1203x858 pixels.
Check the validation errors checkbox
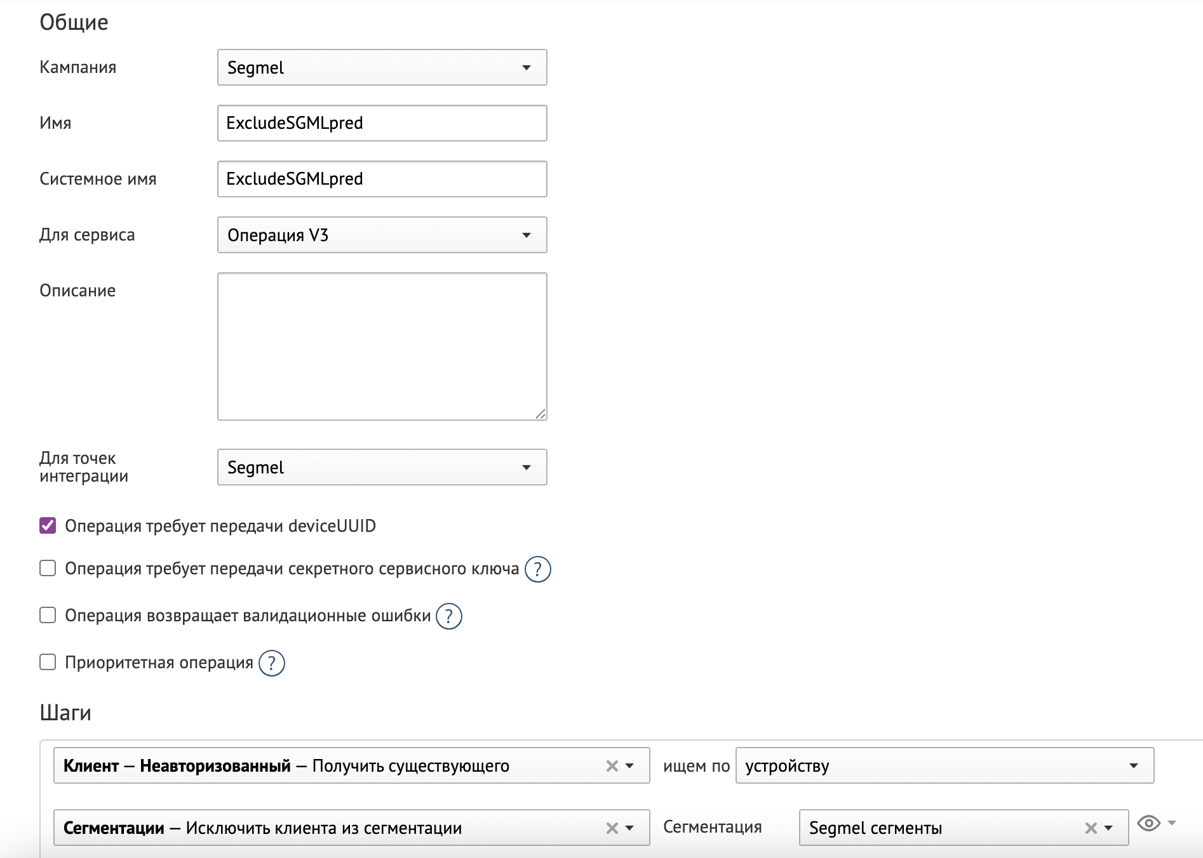click(48, 615)
